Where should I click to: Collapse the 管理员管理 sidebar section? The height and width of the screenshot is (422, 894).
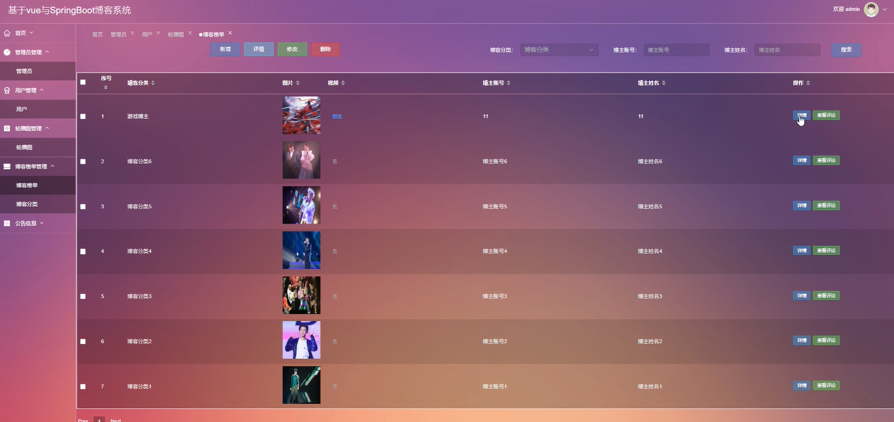coord(38,52)
